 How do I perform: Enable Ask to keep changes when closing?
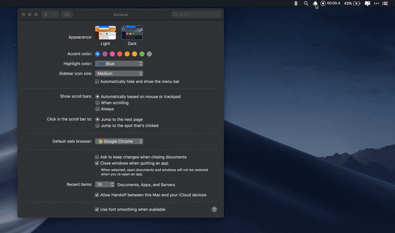(97, 157)
